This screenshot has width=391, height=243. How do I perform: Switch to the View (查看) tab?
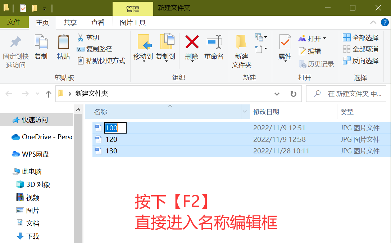[98, 23]
